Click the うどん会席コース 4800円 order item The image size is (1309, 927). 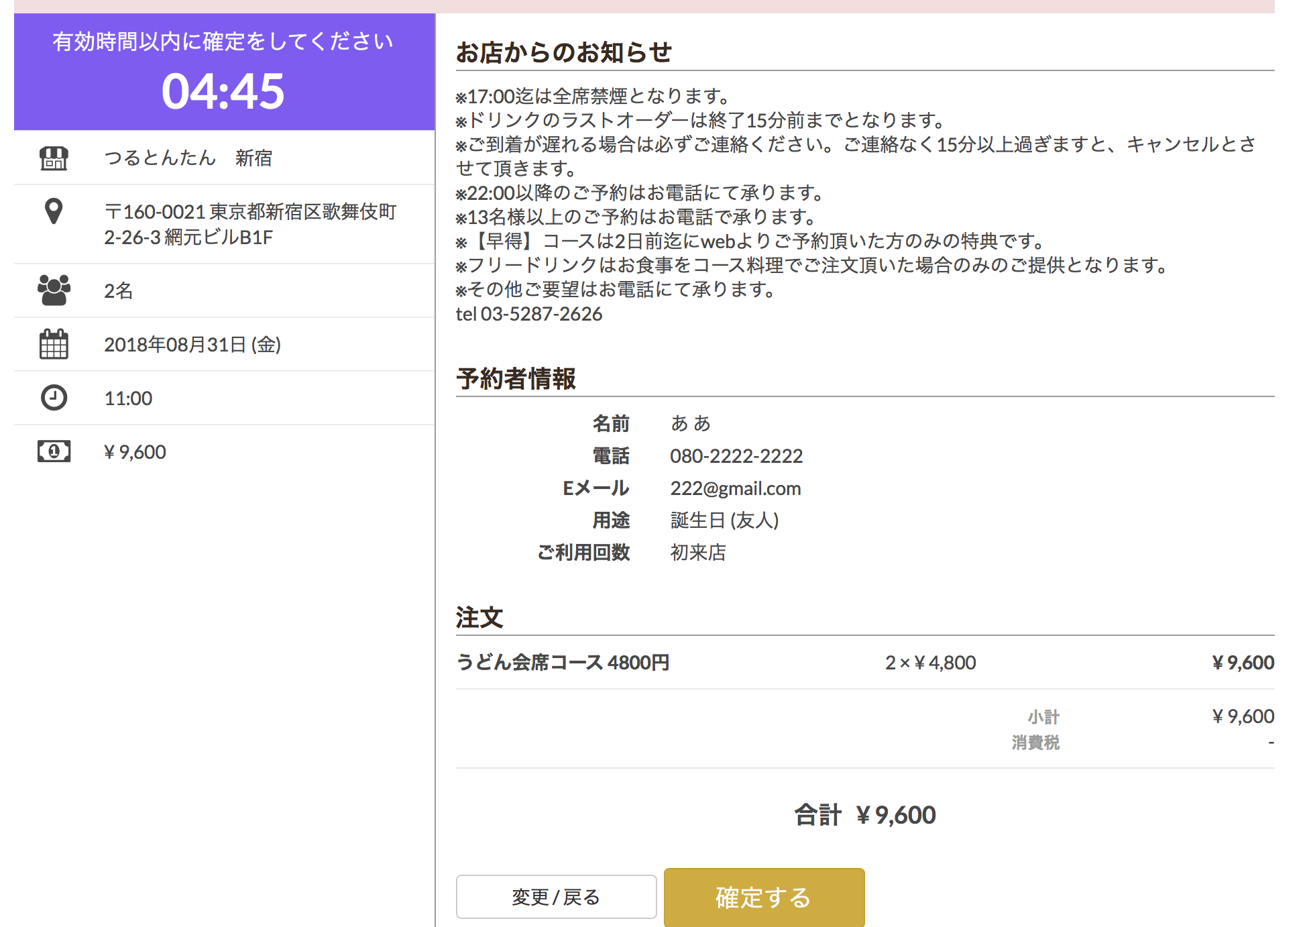coord(563,662)
